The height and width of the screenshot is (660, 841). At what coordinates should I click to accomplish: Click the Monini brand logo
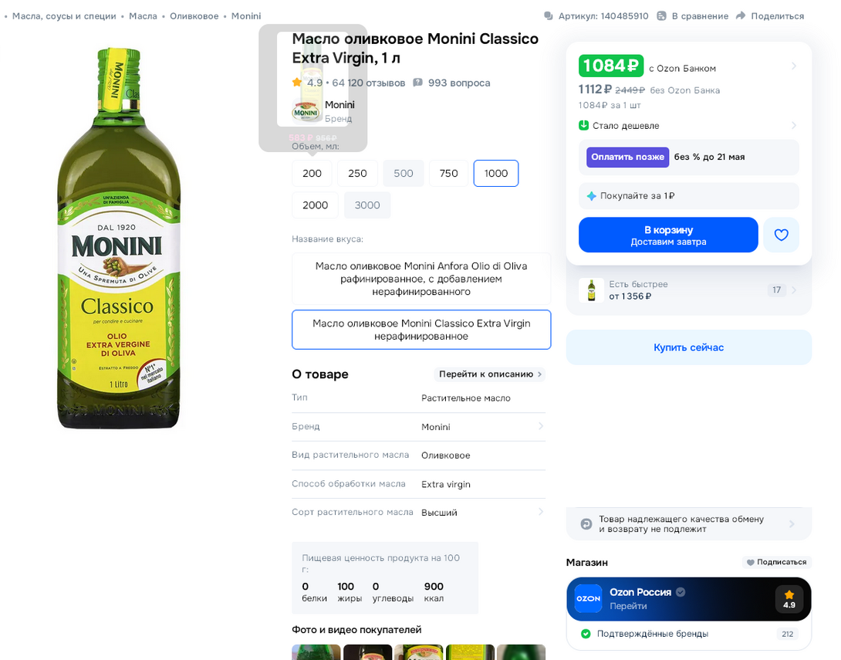pos(306,111)
